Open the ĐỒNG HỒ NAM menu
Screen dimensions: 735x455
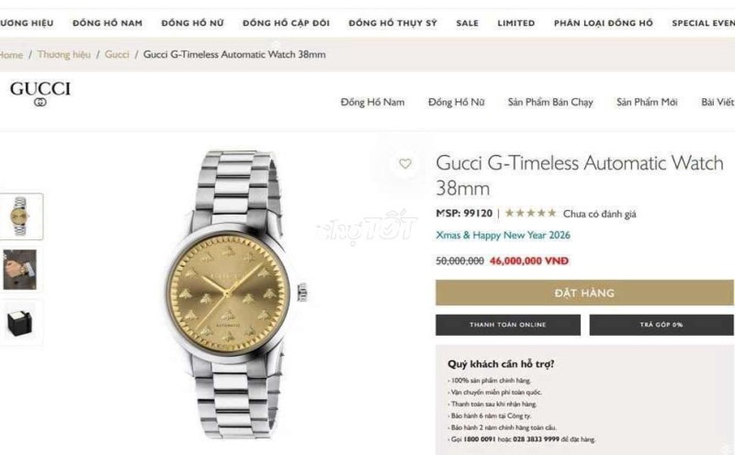point(107,23)
